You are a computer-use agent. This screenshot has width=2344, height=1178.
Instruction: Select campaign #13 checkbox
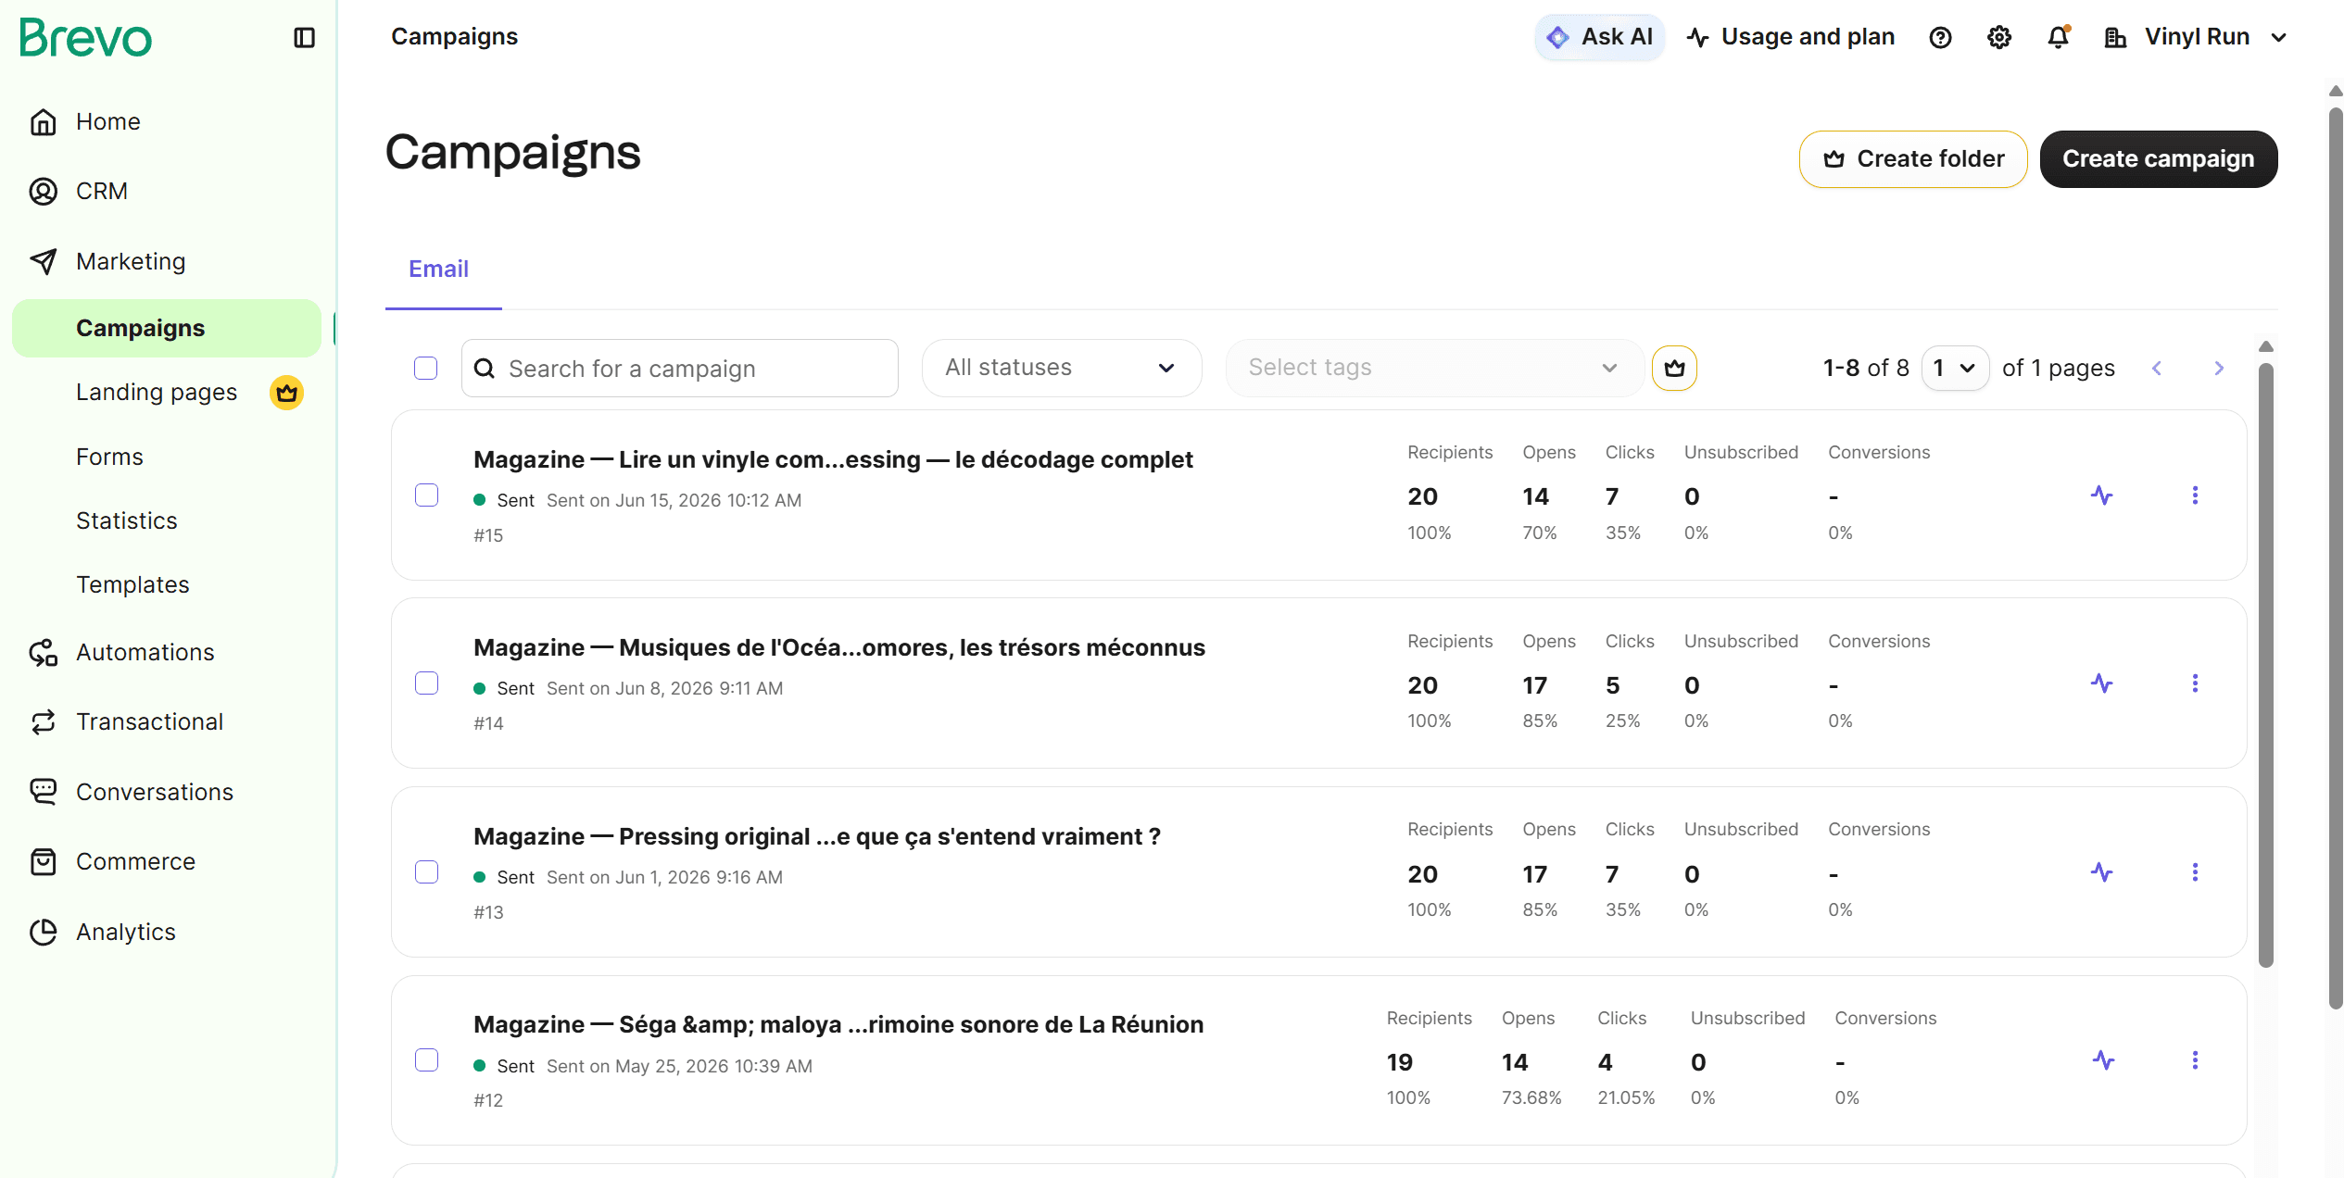(426, 872)
